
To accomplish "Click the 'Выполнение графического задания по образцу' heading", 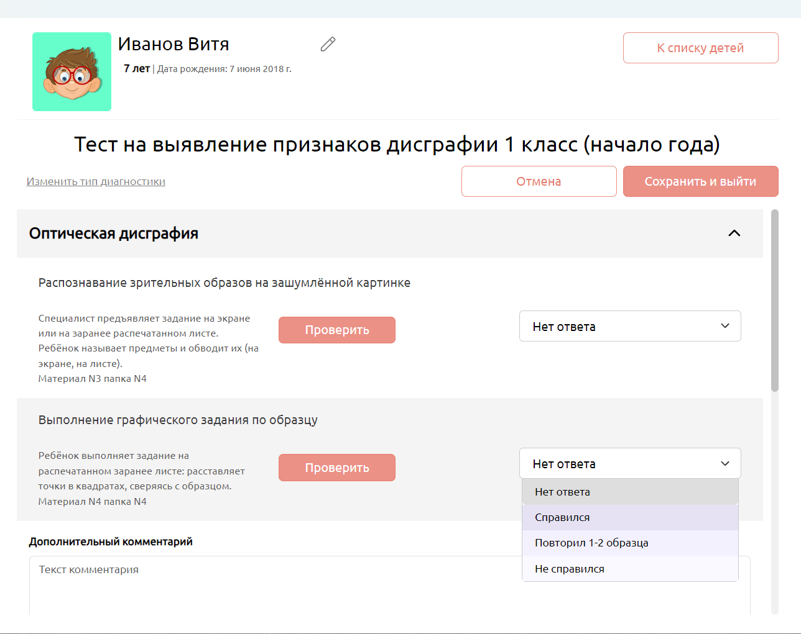I will 178,420.
